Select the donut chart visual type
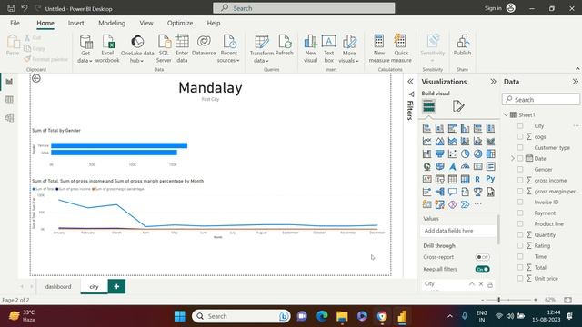 coord(477,154)
